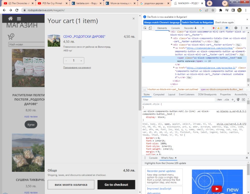This screenshot has height=194, width=250.
Task: Click the new style rule plus icon
Action: [x=233, y=100]
